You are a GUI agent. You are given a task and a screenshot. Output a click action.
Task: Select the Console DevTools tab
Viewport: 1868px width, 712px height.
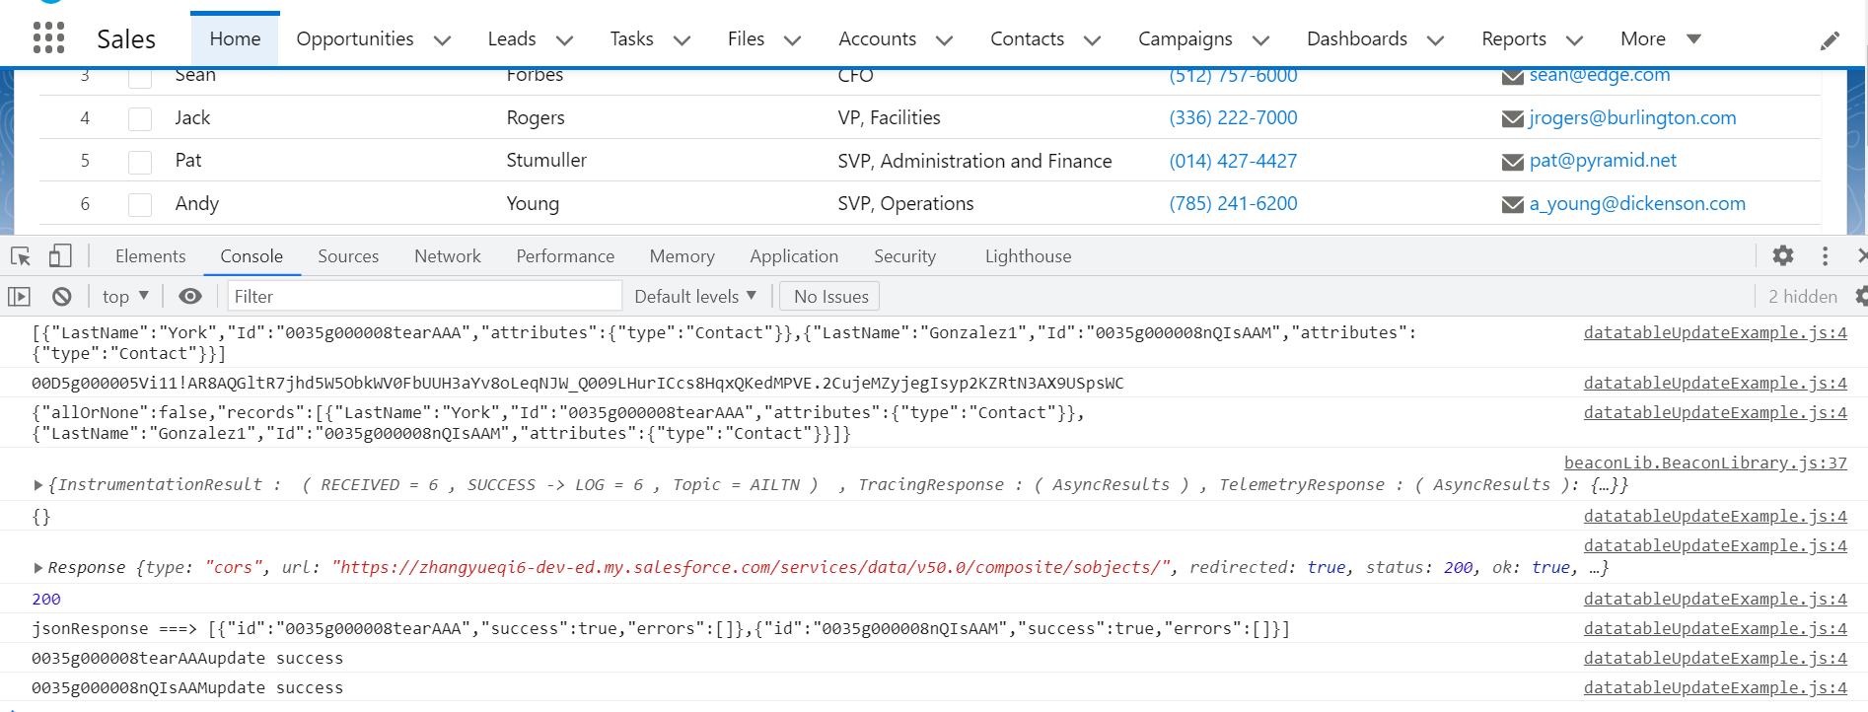251,256
